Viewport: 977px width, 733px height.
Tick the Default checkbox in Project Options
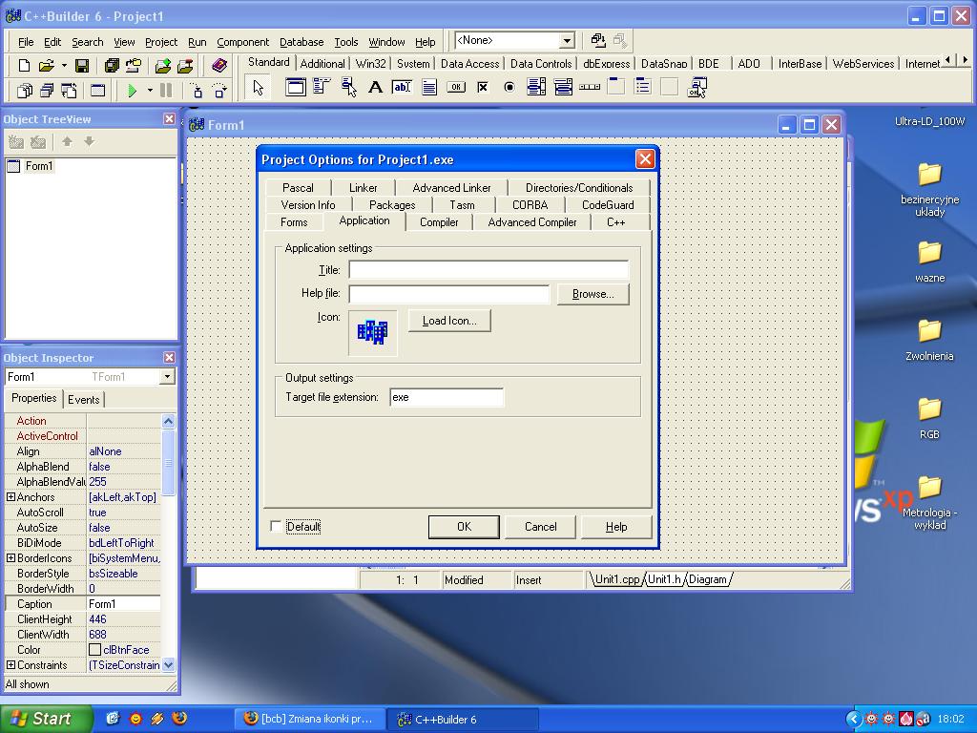[276, 527]
